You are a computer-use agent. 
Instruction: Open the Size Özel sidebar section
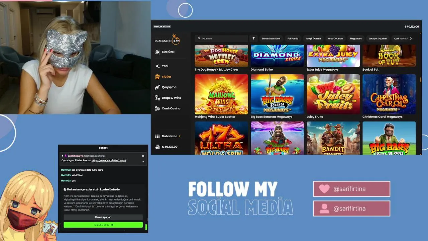pyautogui.click(x=165, y=52)
